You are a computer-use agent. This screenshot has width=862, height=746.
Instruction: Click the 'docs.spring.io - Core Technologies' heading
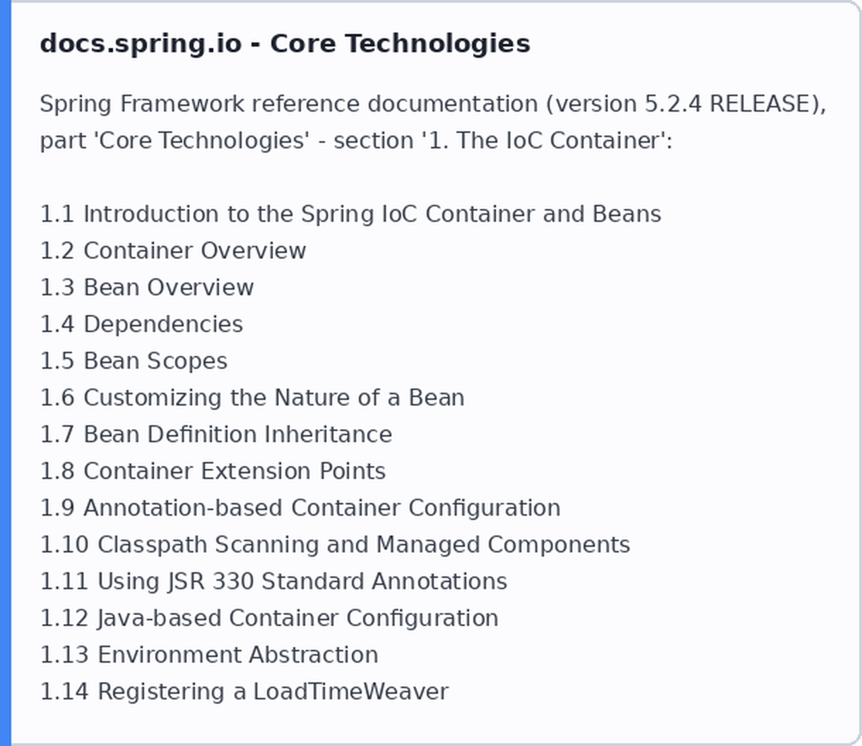[x=285, y=44]
